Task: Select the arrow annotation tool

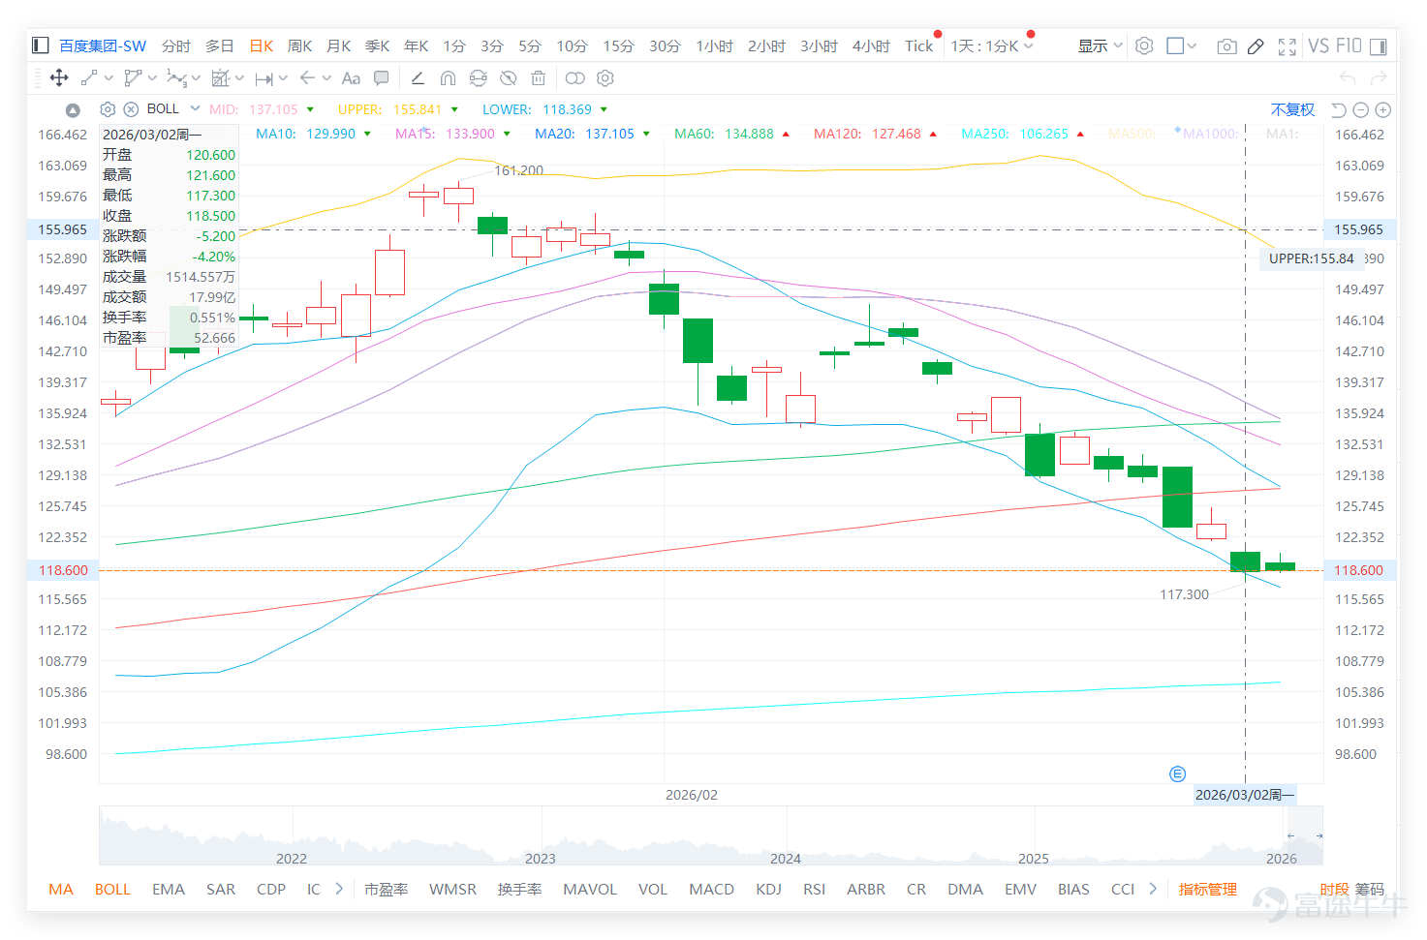Action: pyautogui.click(x=308, y=78)
